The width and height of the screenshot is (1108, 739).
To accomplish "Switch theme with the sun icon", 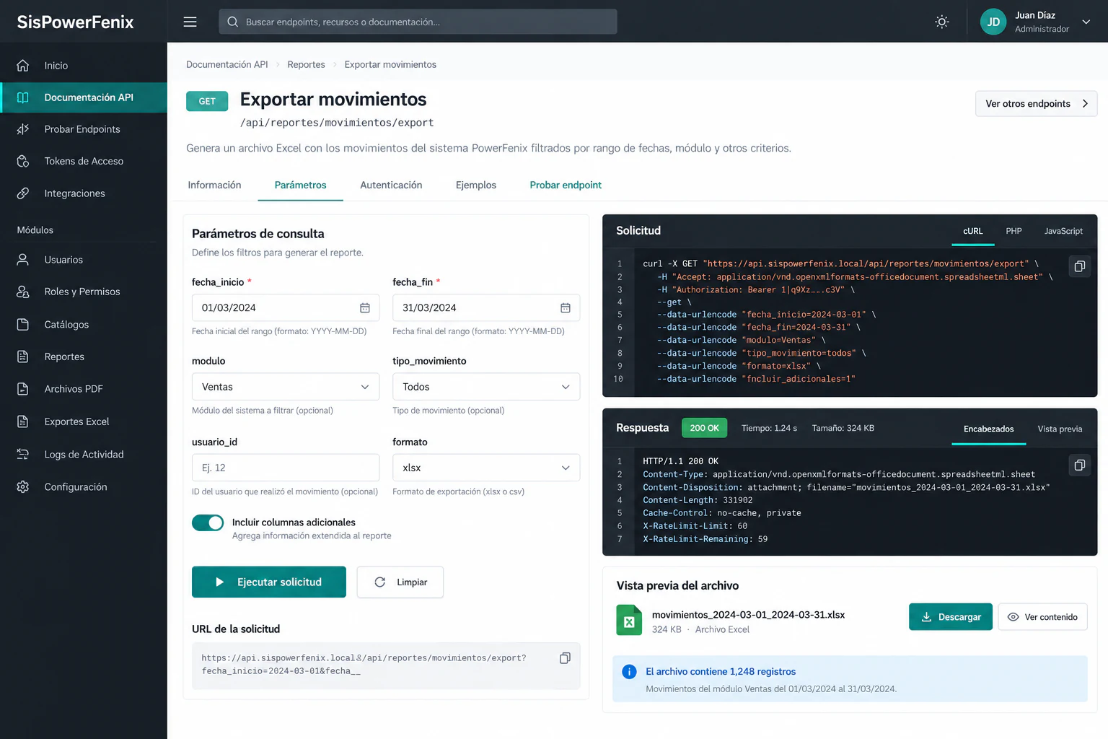I will [x=942, y=22].
